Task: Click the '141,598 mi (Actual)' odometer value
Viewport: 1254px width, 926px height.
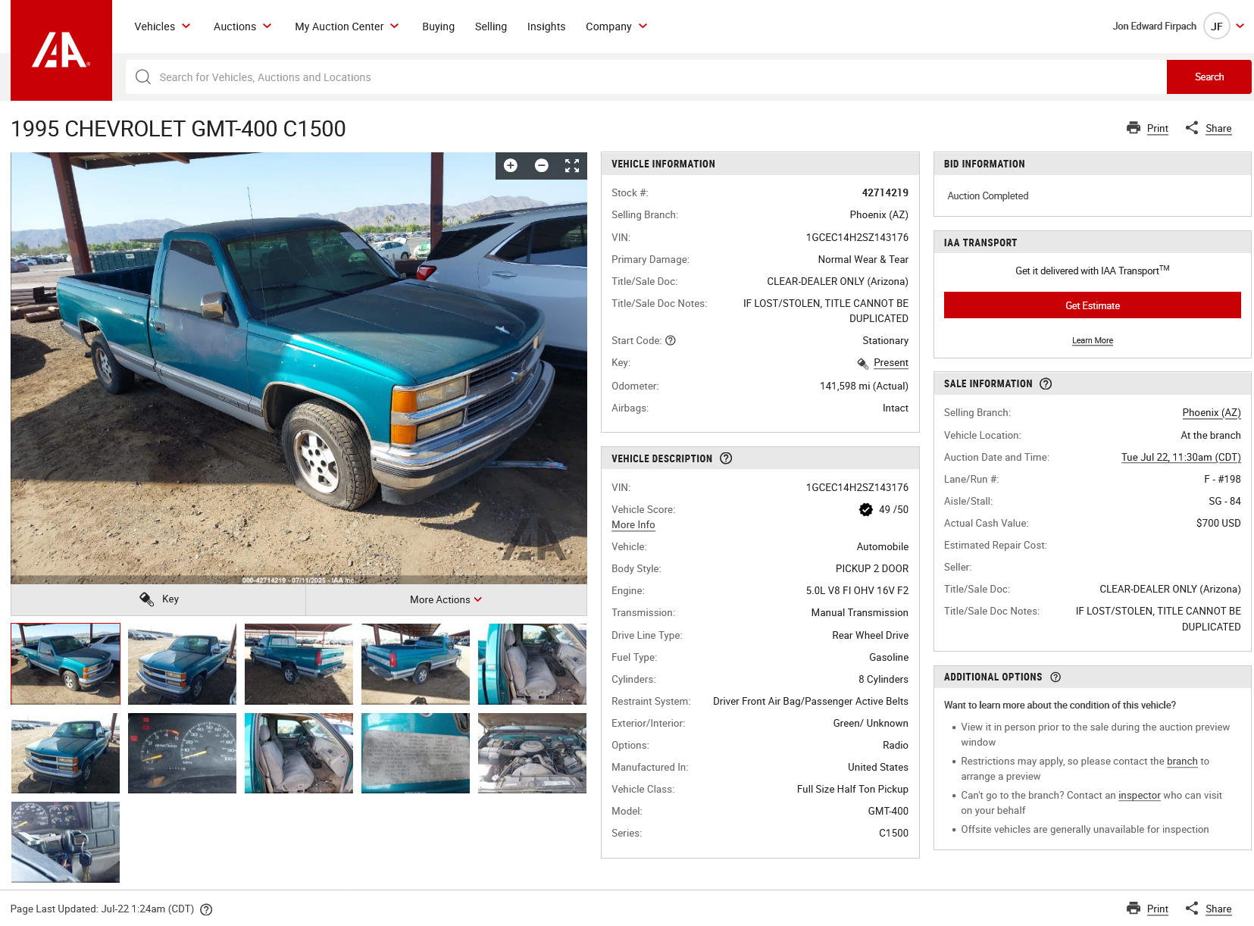Action: tap(864, 386)
